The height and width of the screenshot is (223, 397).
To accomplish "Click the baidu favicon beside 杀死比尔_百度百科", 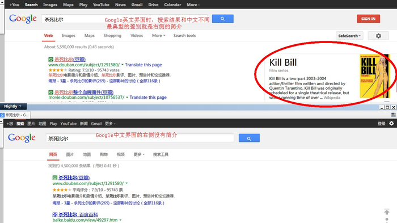I will [54, 214].
